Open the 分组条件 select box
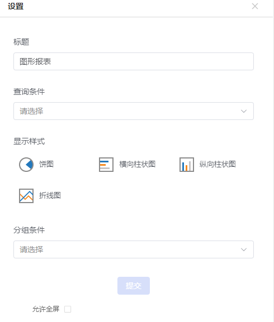The image size is (274, 322). (x=134, y=249)
